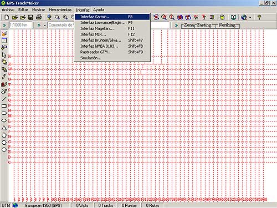Open the Archivo menu
Screen dimensions: 277x208
tap(8, 10)
